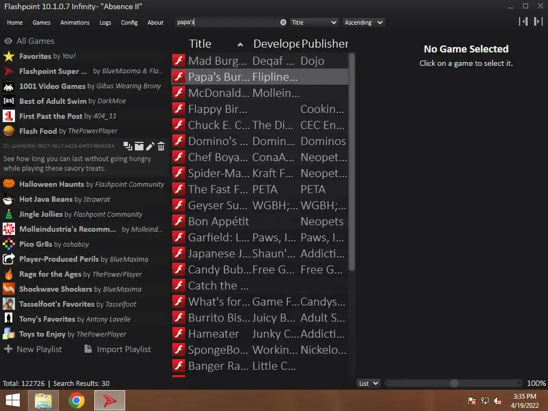Clear the search box text
Screen dimensions: 548x411
[x=283, y=22]
